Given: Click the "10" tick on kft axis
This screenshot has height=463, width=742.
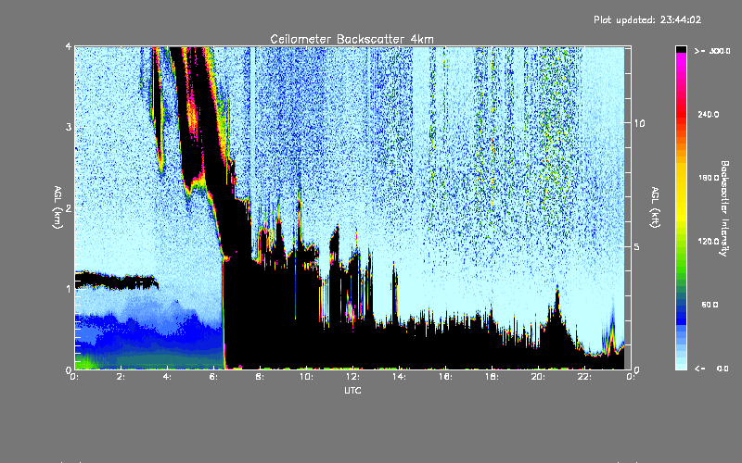Looking at the screenshot, I should pyautogui.click(x=639, y=123).
